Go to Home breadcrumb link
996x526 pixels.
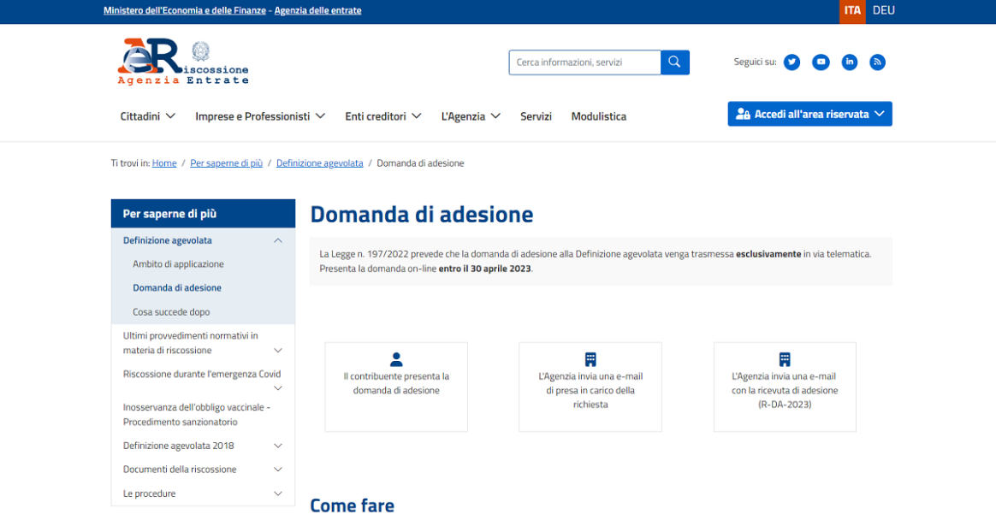tap(164, 163)
